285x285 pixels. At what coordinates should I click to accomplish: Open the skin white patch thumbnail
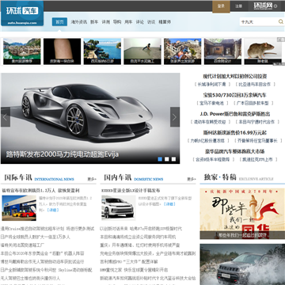[63, 51]
